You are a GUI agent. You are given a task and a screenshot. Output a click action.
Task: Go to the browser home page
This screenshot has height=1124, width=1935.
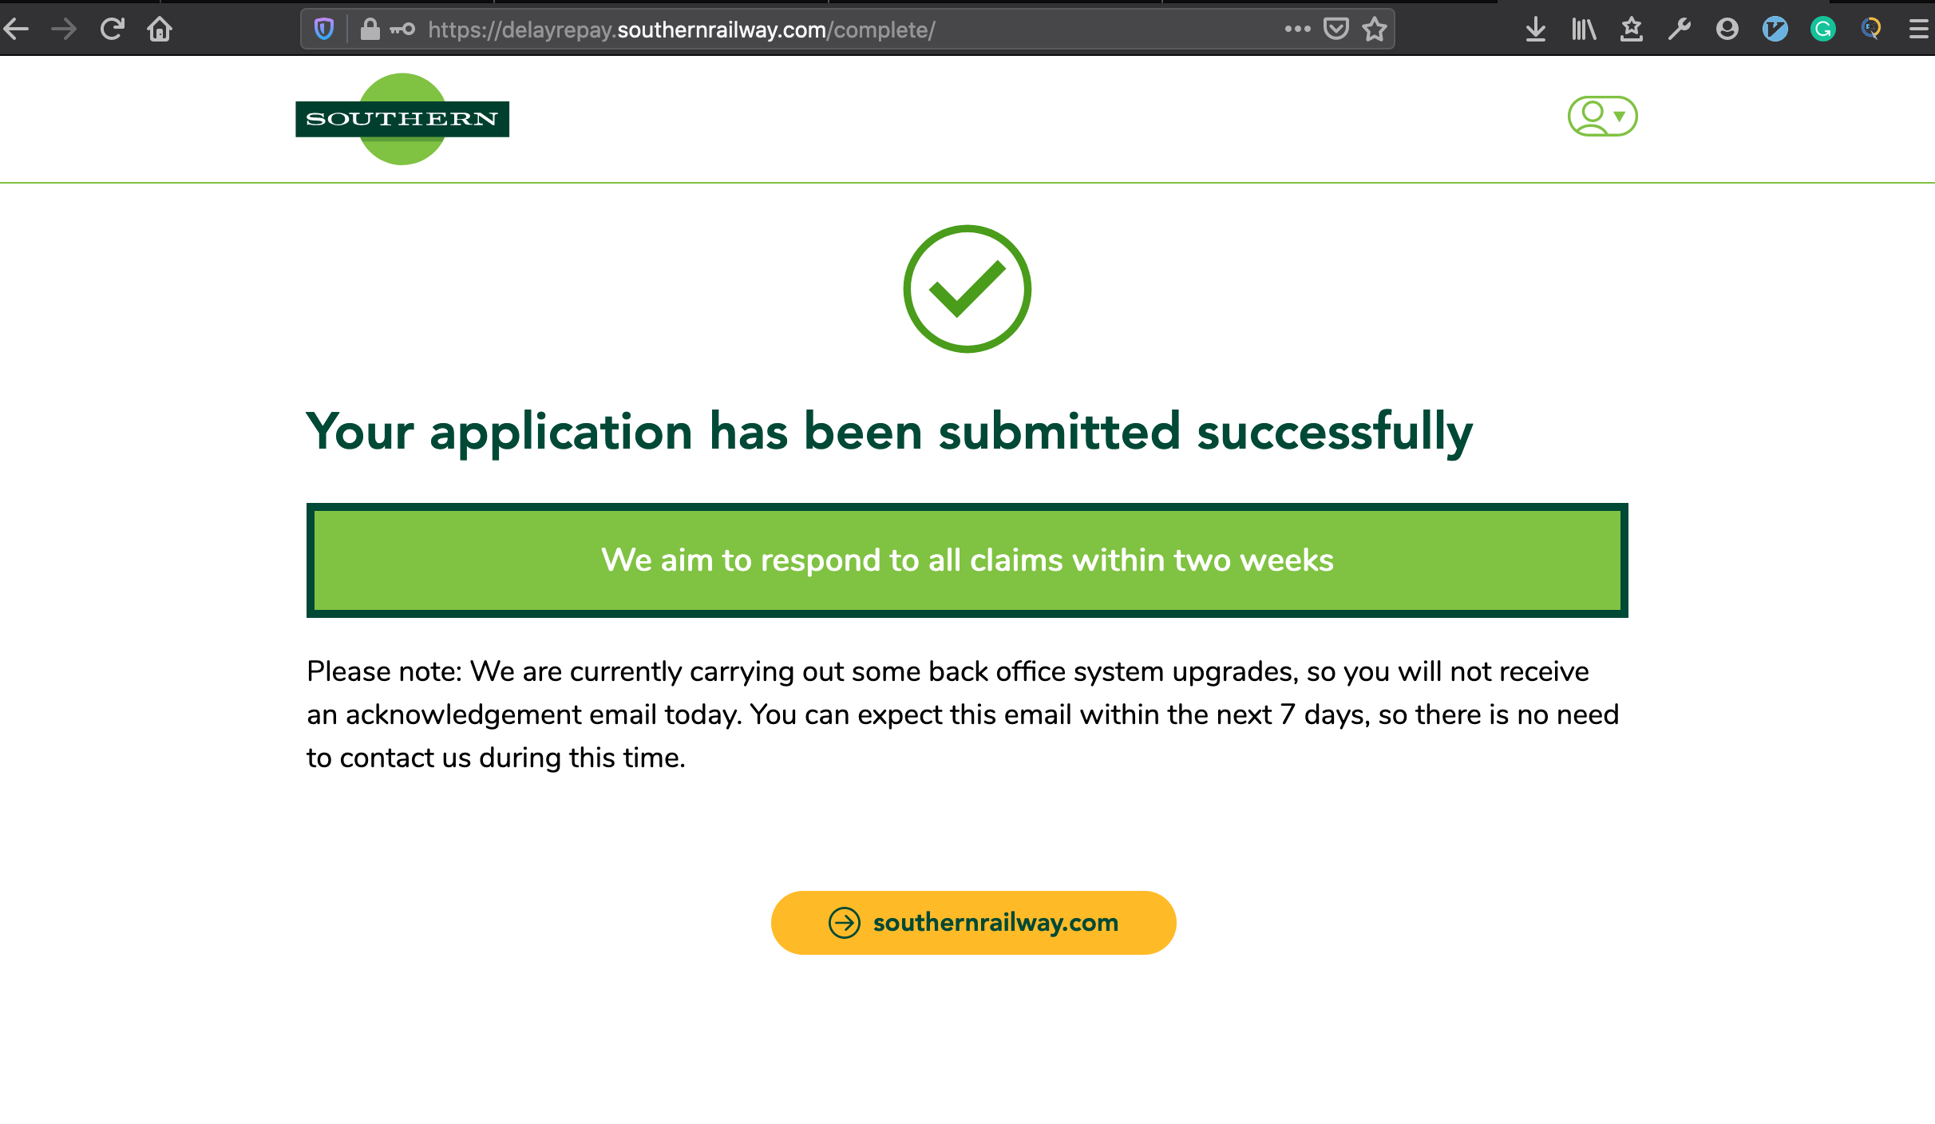click(x=160, y=30)
